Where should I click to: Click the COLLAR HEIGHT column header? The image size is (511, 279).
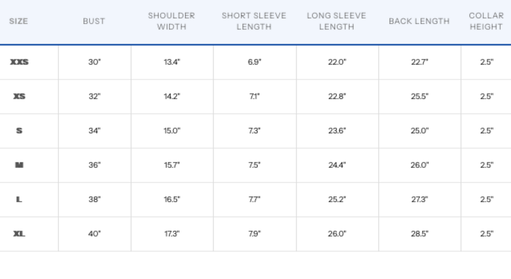pyautogui.click(x=486, y=21)
